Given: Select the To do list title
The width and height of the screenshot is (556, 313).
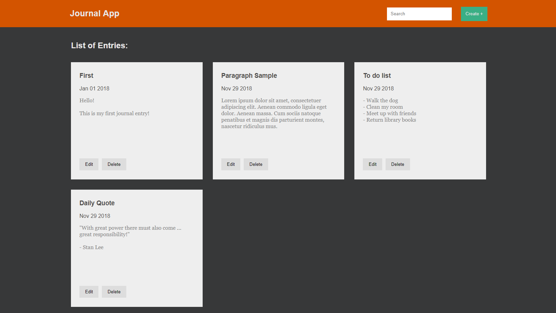Looking at the screenshot, I should (377, 75).
